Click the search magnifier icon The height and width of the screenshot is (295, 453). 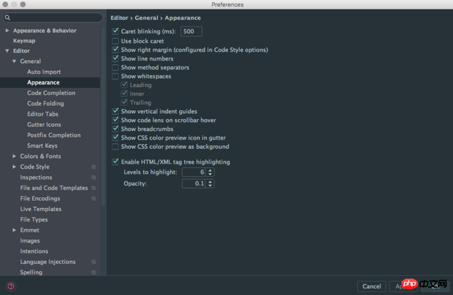7,18
